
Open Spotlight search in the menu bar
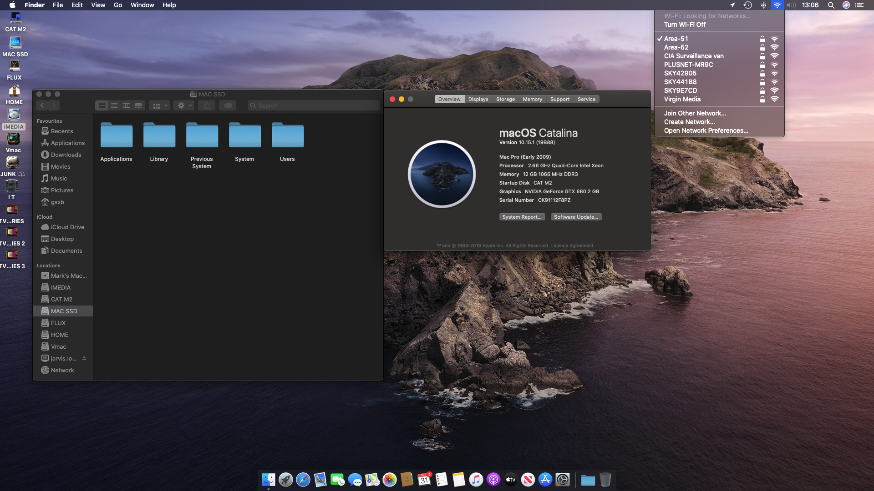coord(831,5)
